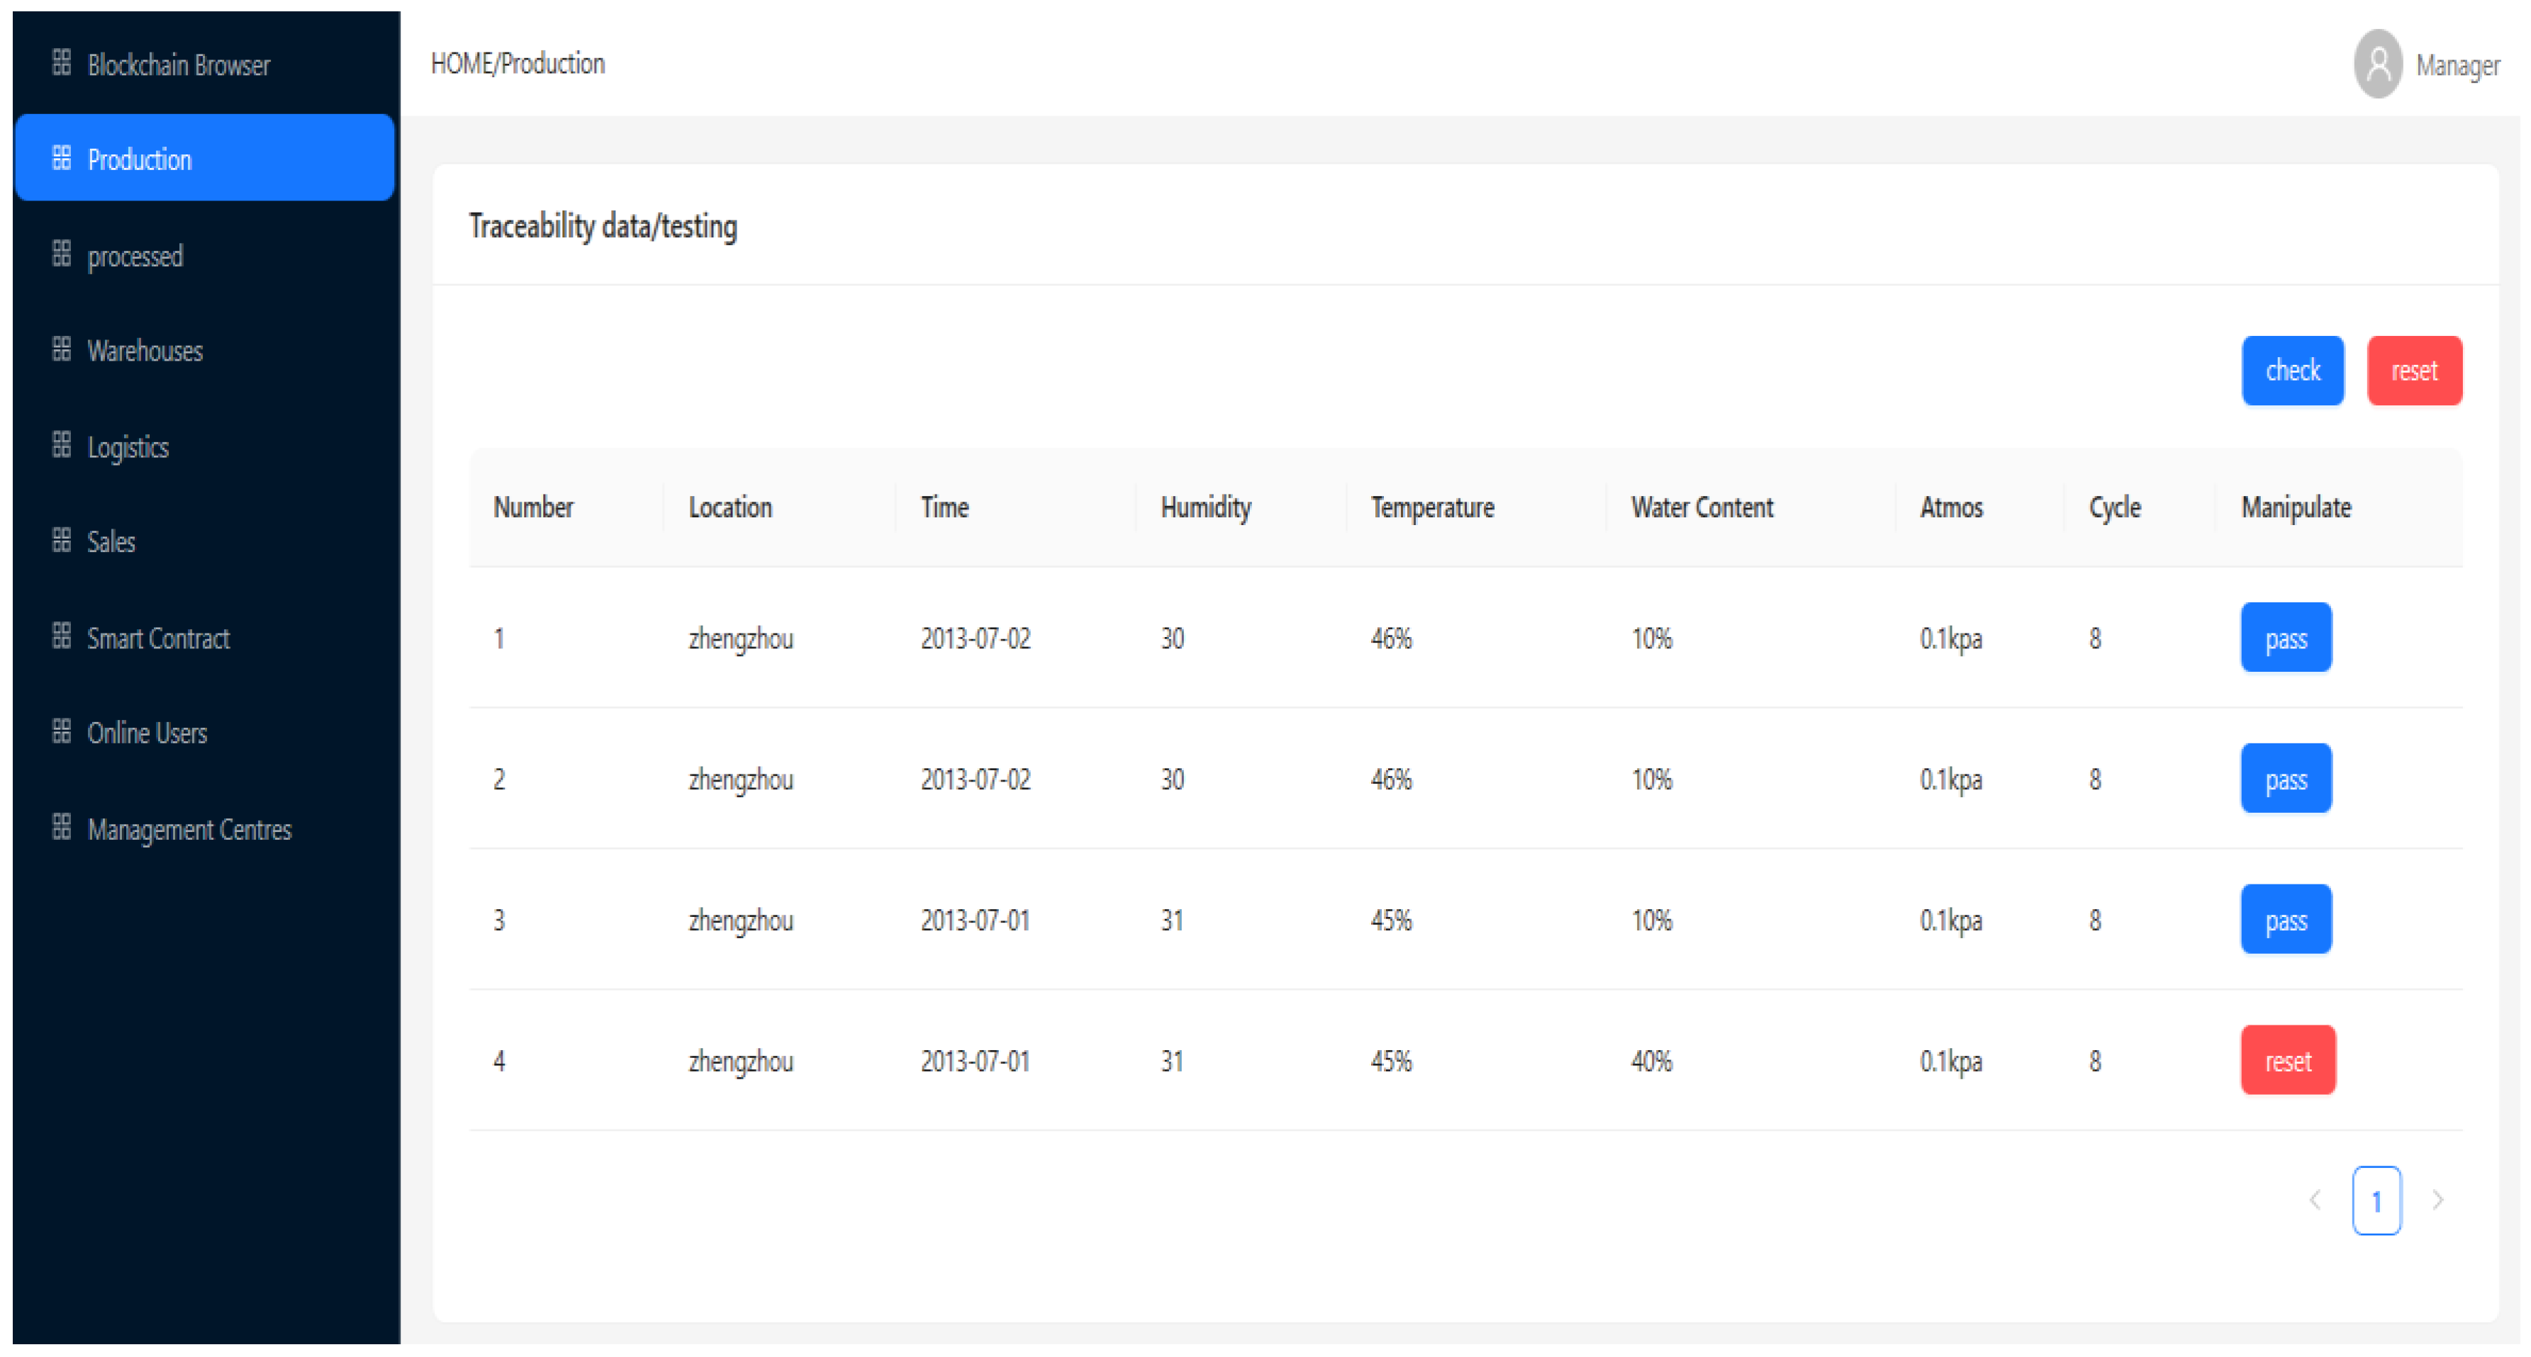Click the grid icon next to processed
This screenshot has width=2531, height=1357.
point(61,254)
